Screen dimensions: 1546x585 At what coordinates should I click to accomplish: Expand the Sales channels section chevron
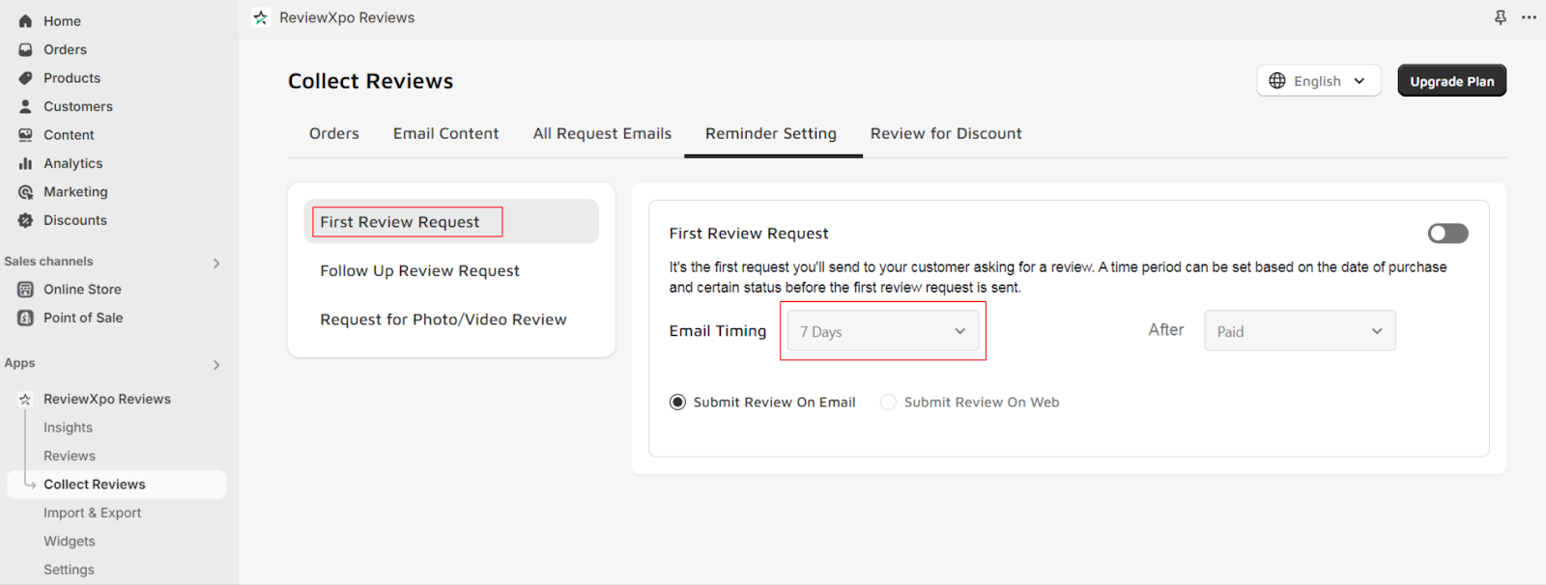(x=216, y=263)
